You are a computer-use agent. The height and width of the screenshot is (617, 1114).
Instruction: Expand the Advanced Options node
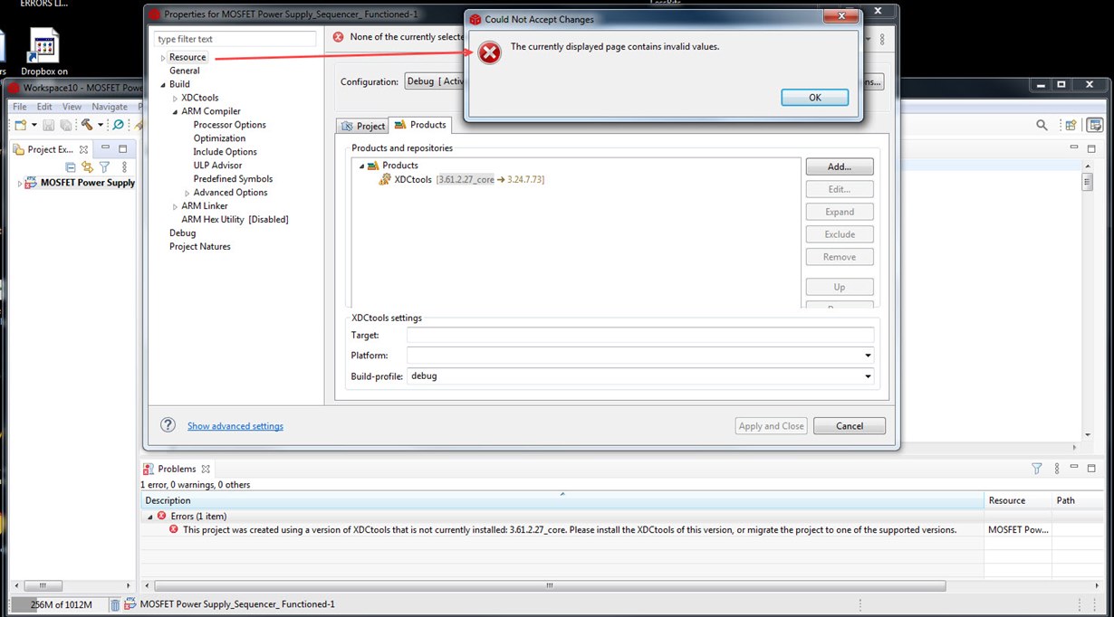(187, 193)
